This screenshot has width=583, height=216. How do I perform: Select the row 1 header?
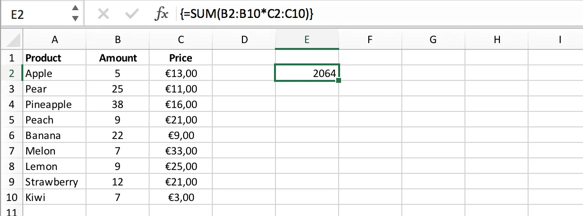point(11,58)
